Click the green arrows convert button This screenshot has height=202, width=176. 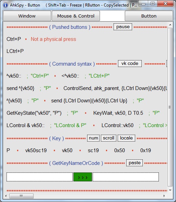tap(83, 177)
